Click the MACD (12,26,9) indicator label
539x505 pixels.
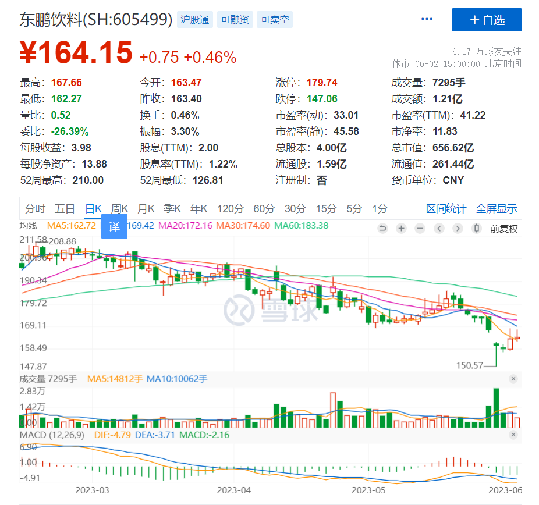[x=52, y=435]
